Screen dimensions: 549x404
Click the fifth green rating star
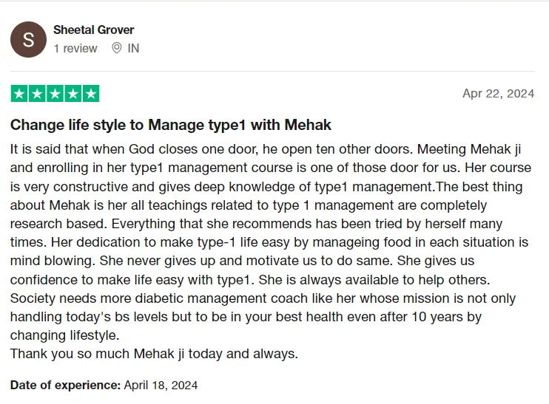[91, 94]
